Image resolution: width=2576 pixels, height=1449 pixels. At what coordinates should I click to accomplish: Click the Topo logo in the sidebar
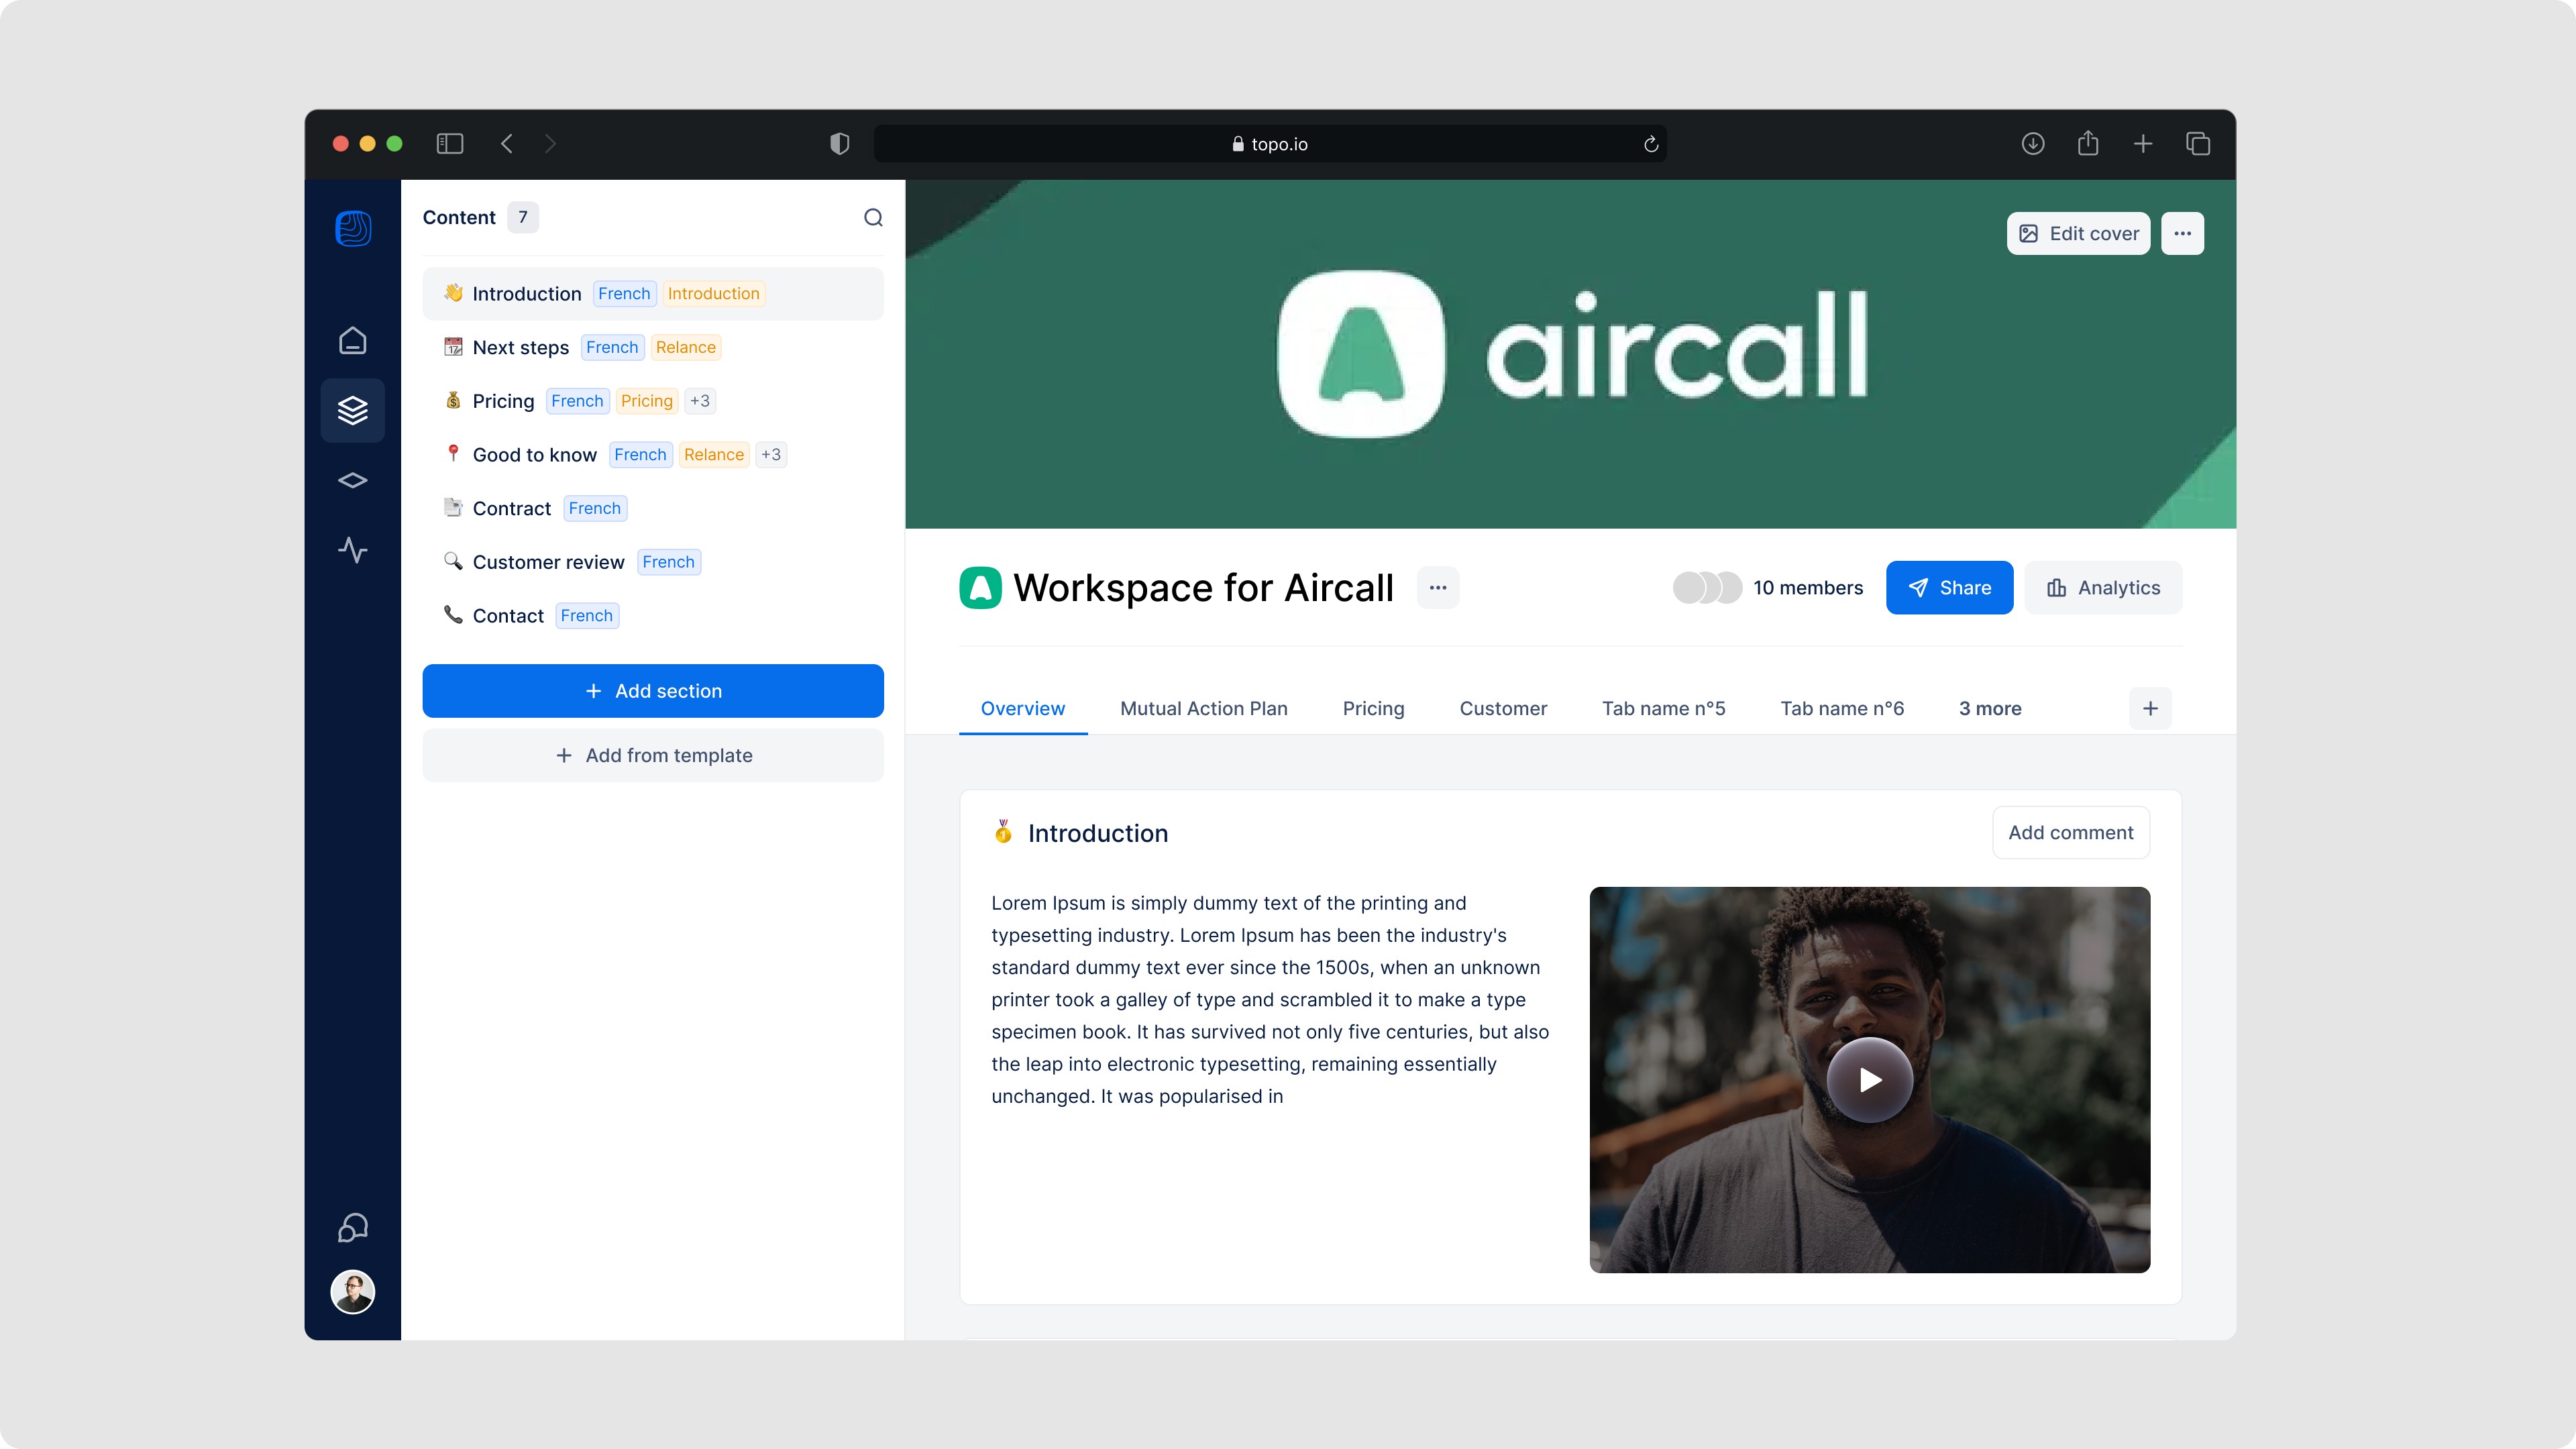pyautogui.click(x=353, y=229)
